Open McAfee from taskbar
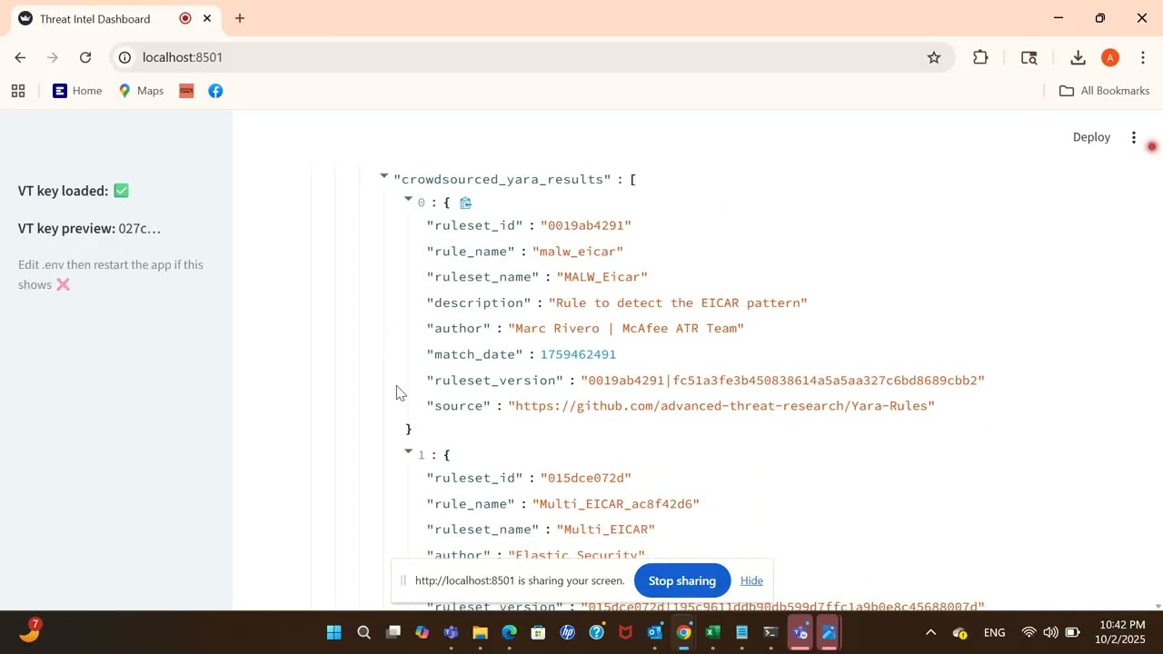 625,632
